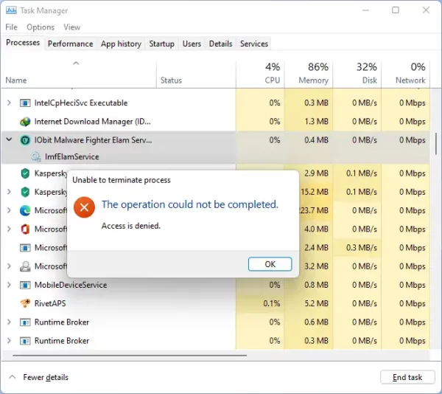Expand the Microsoft row with 3.2 MB
This screenshot has height=394, width=442.
(x=9, y=266)
